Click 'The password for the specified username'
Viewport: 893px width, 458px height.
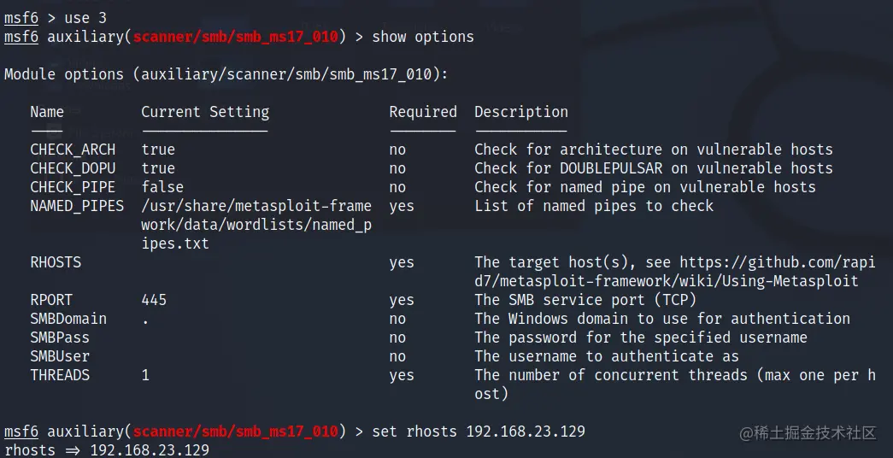pyautogui.click(x=641, y=338)
